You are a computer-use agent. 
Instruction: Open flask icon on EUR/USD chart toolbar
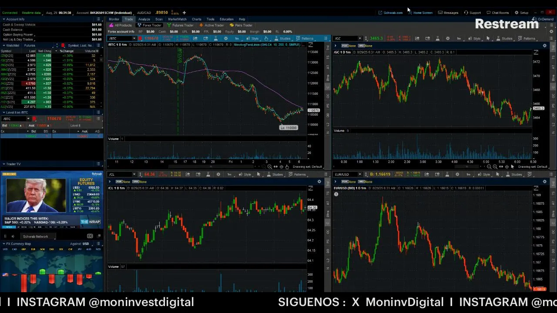[447, 174]
